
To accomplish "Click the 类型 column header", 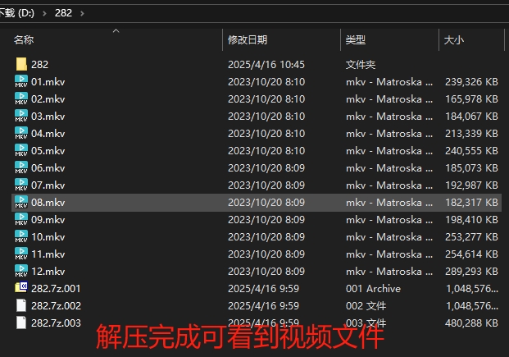I will 356,40.
